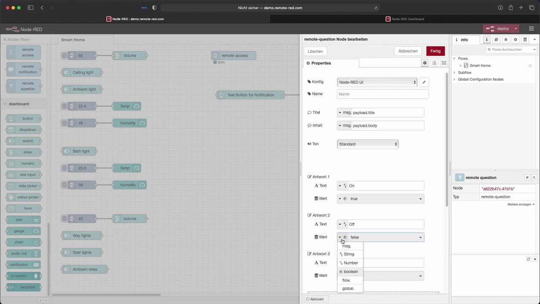Image resolution: width=540 pixels, height=304 pixels.
Task: Choose Number from the type menu
Action: [x=350, y=263]
